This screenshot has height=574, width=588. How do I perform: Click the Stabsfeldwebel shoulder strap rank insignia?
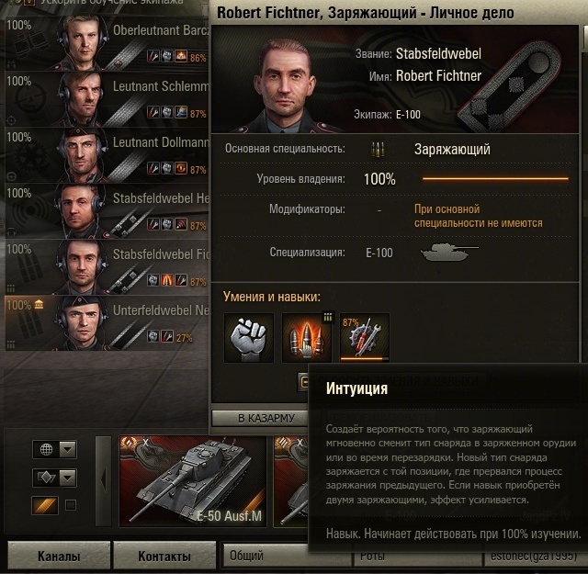click(x=511, y=90)
